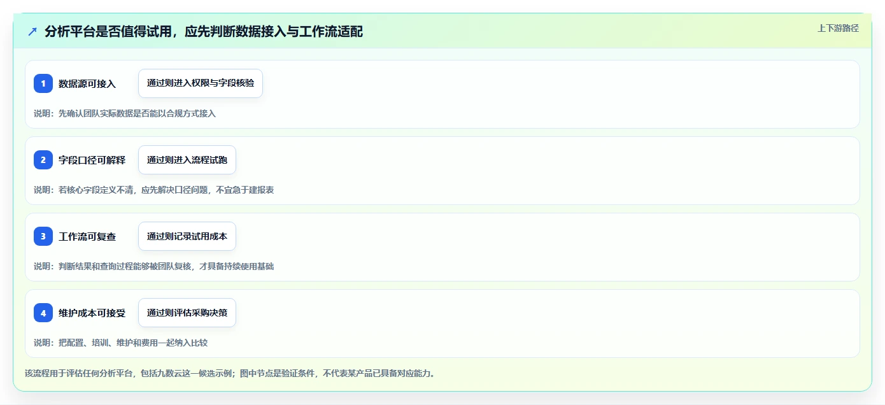Click the arrow icon beside the title
Viewport: 885px width, 405px height.
pos(32,32)
